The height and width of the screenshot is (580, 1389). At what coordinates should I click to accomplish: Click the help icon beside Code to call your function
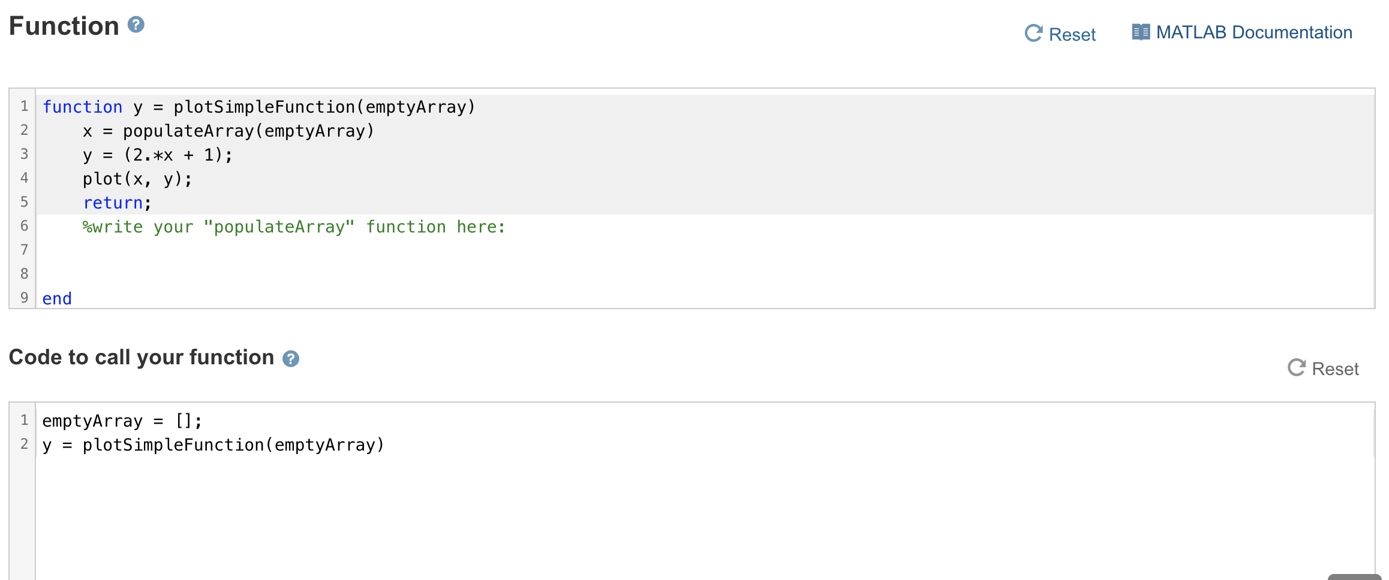(291, 358)
